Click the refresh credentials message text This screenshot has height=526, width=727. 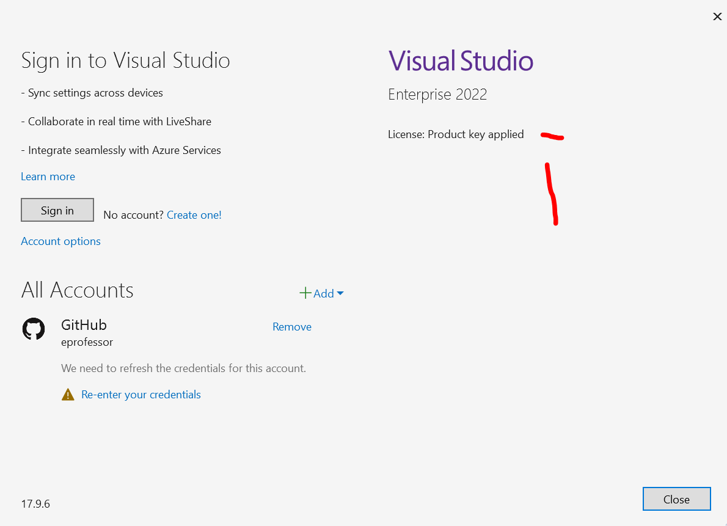pyautogui.click(x=184, y=368)
